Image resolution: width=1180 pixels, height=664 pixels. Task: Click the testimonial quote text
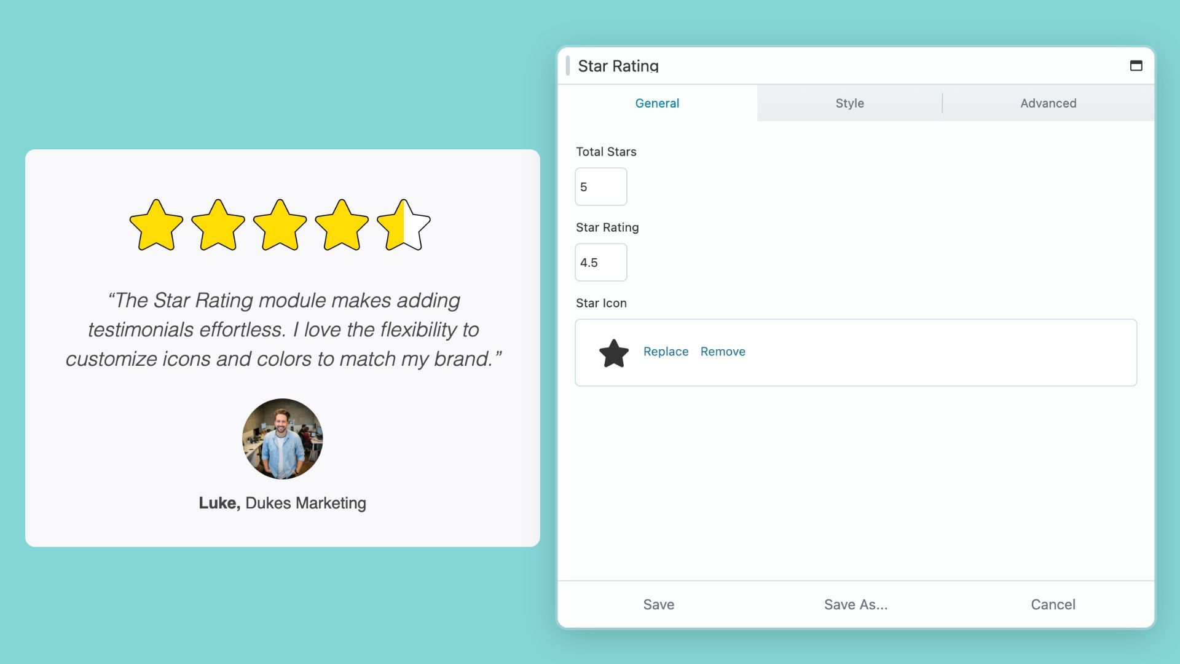pyautogui.click(x=283, y=330)
